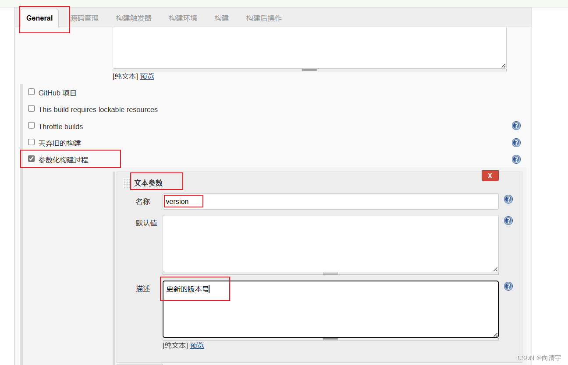Open help for 丢弃旧的构建 option
Viewport: 568px width, 365px height.
[x=516, y=143]
